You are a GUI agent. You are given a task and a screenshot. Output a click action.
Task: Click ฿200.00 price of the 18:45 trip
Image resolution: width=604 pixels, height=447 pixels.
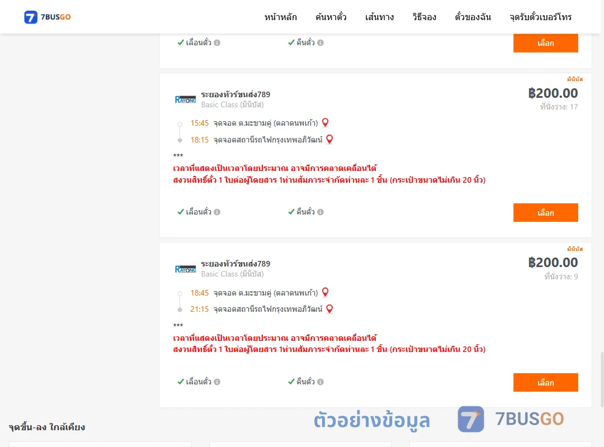(553, 263)
